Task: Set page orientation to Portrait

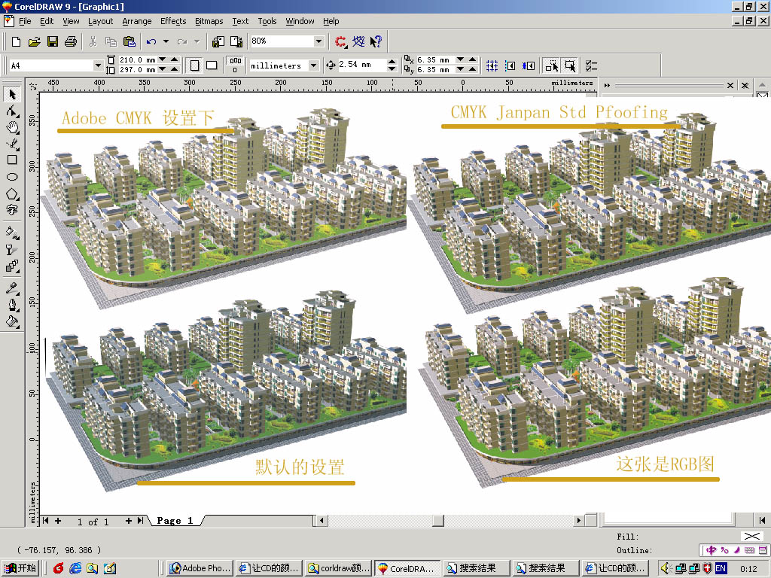Action: click(195, 65)
